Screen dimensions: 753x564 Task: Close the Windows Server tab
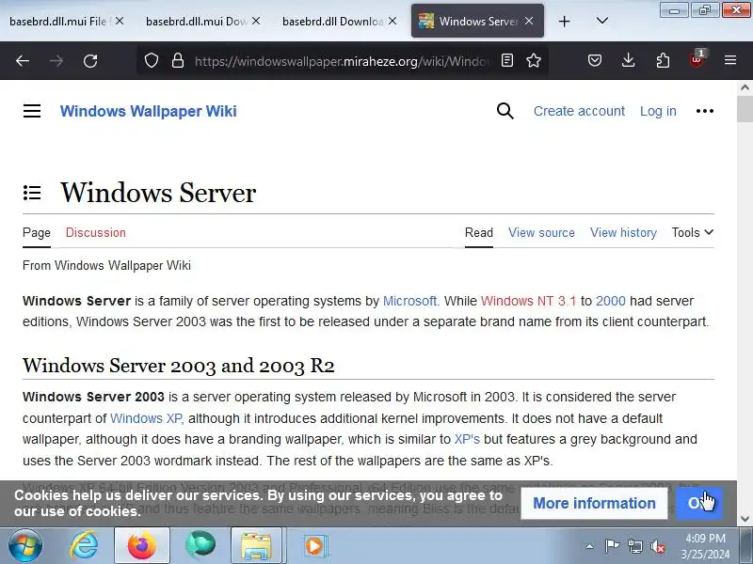click(529, 21)
